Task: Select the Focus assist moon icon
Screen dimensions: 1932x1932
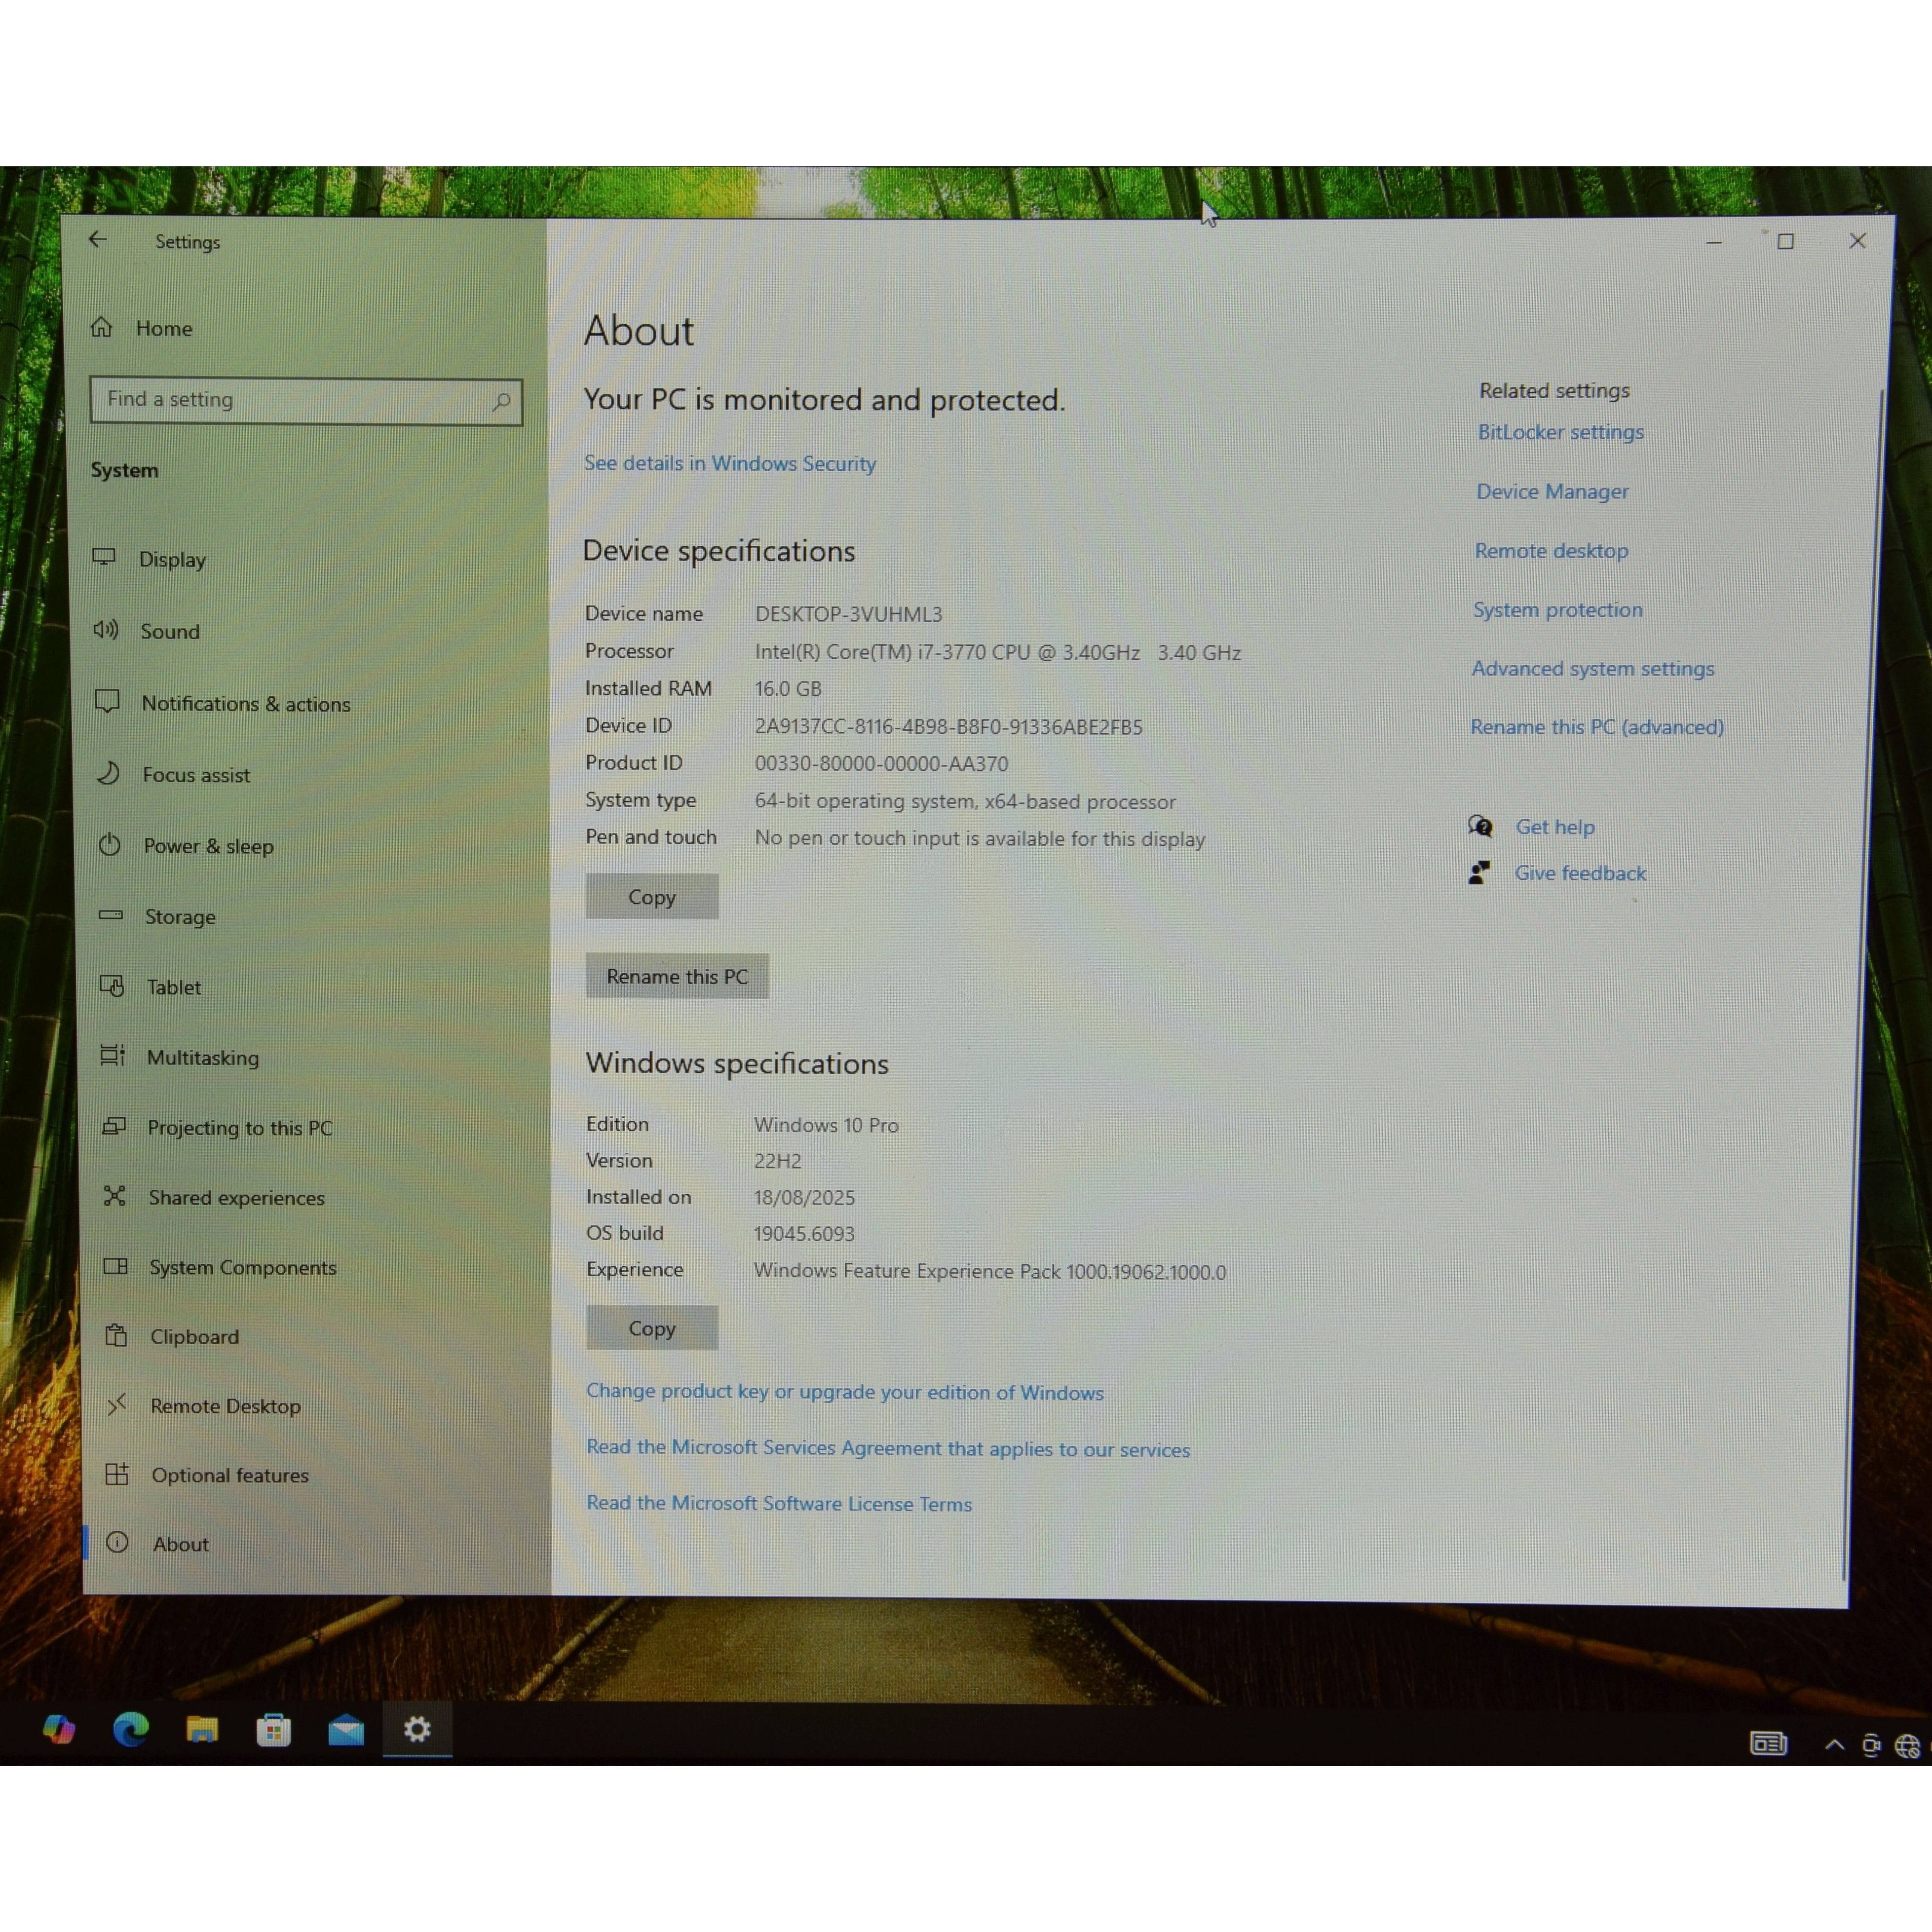Action: click(108, 773)
